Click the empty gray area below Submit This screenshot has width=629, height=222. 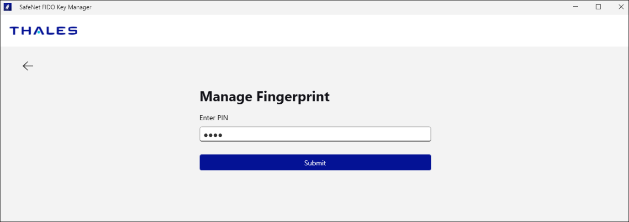pyautogui.click(x=315, y=196)
